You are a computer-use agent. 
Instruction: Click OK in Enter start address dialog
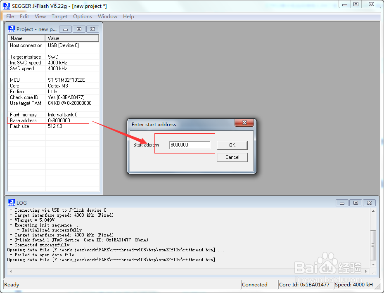tap(232, 145)
